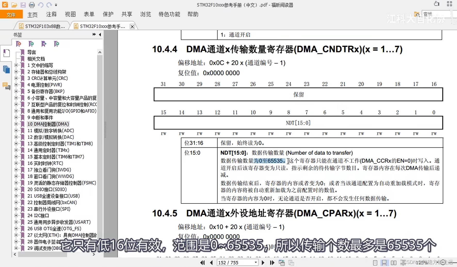Click the Foxit Reader application logo icon
The width and height of the screenshot is (457, 267).
(x=5, y=5)
